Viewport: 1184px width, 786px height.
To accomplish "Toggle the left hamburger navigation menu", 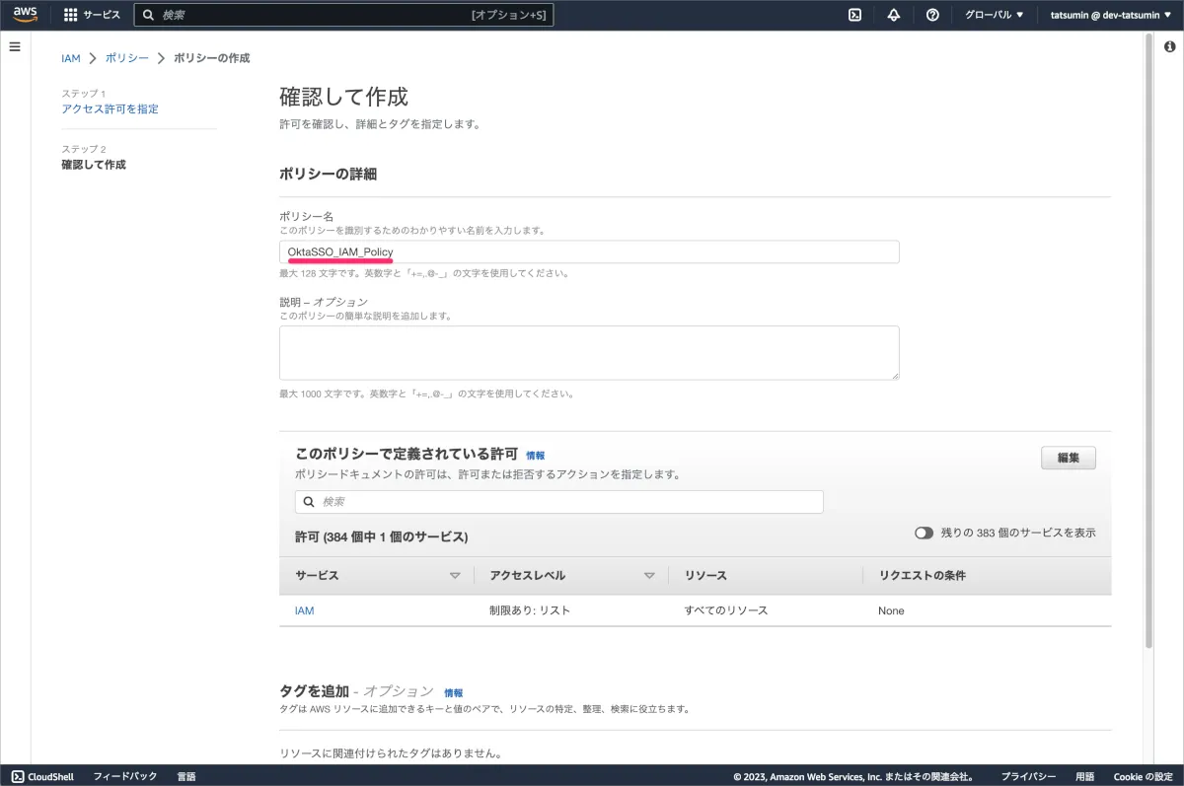I will [x=15, y=47].
